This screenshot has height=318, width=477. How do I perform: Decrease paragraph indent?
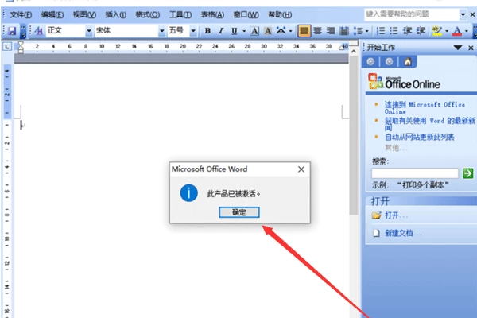coord(407,31)
